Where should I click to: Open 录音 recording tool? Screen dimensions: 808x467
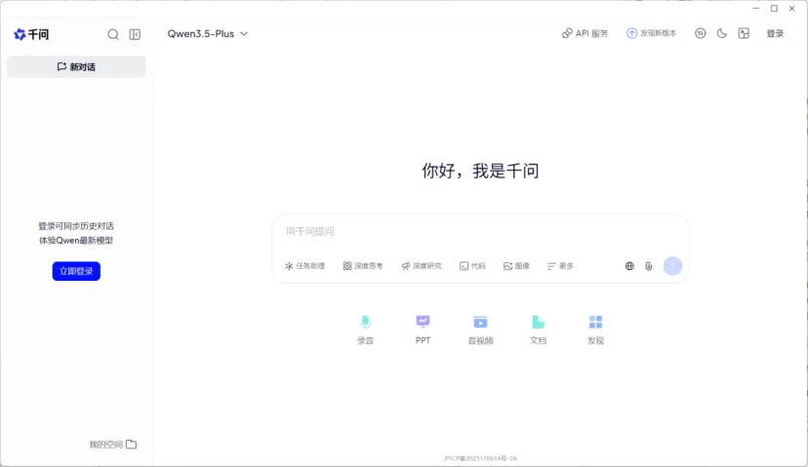(x=365, y=331)
